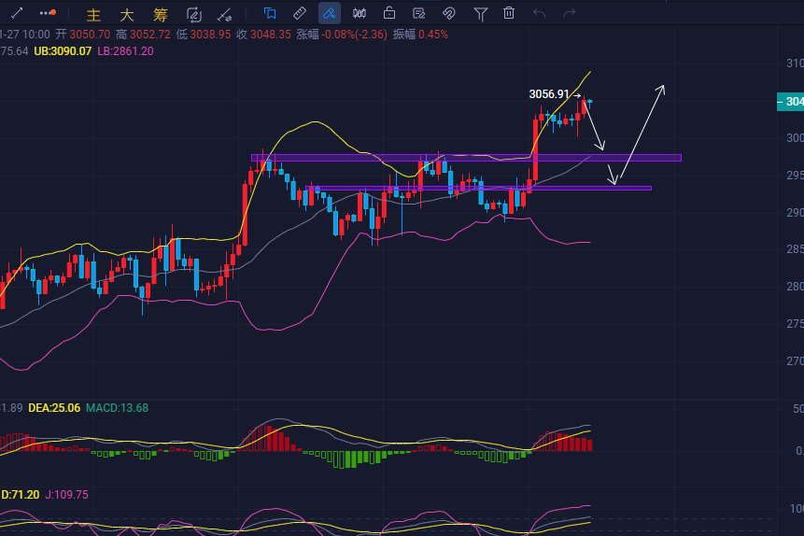Delete drawings with the trash icon
Screen dimensions: 804x536
pos(509,13)
